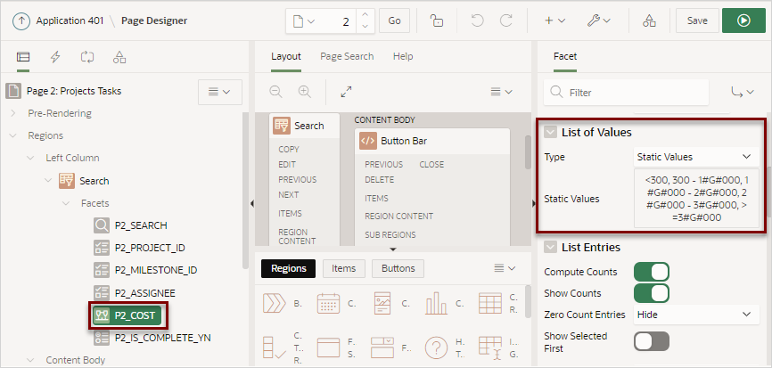Click the layout zoom out icon
Screen dimensions: 772x368
275,92
